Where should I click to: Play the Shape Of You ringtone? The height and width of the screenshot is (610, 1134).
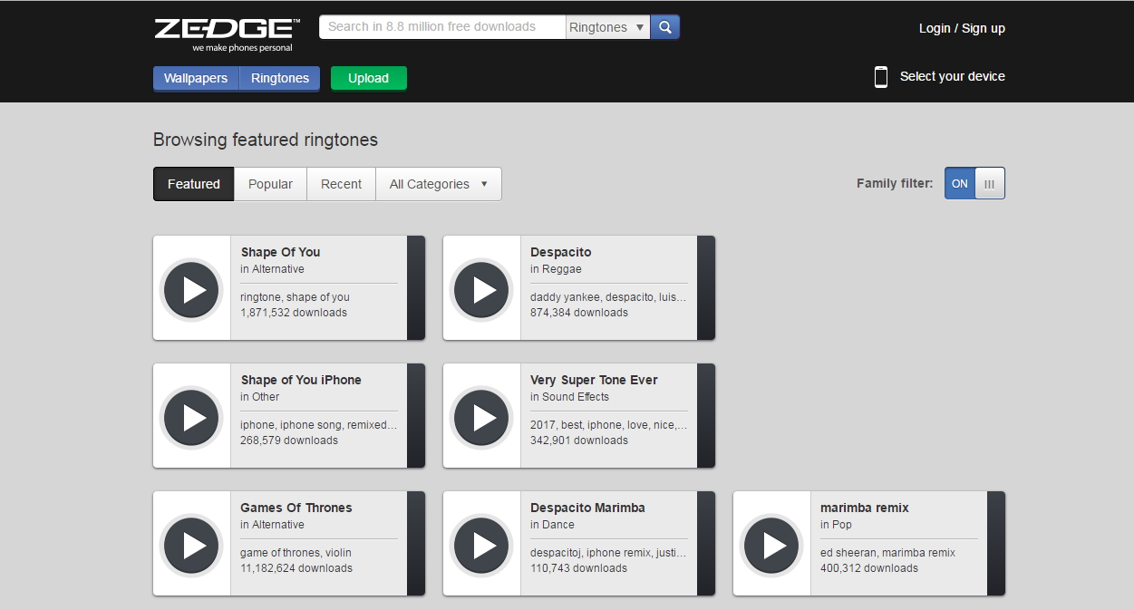point(191,289)
